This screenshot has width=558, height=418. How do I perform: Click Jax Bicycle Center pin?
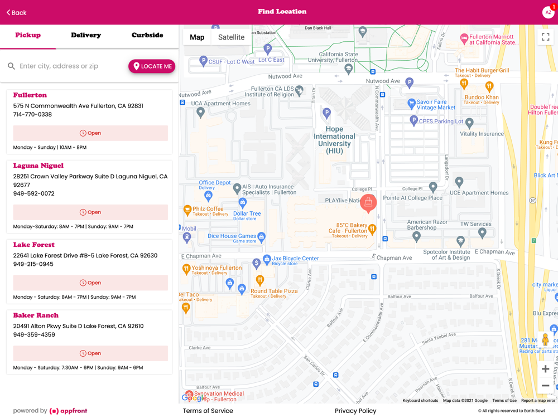[267, 260]
